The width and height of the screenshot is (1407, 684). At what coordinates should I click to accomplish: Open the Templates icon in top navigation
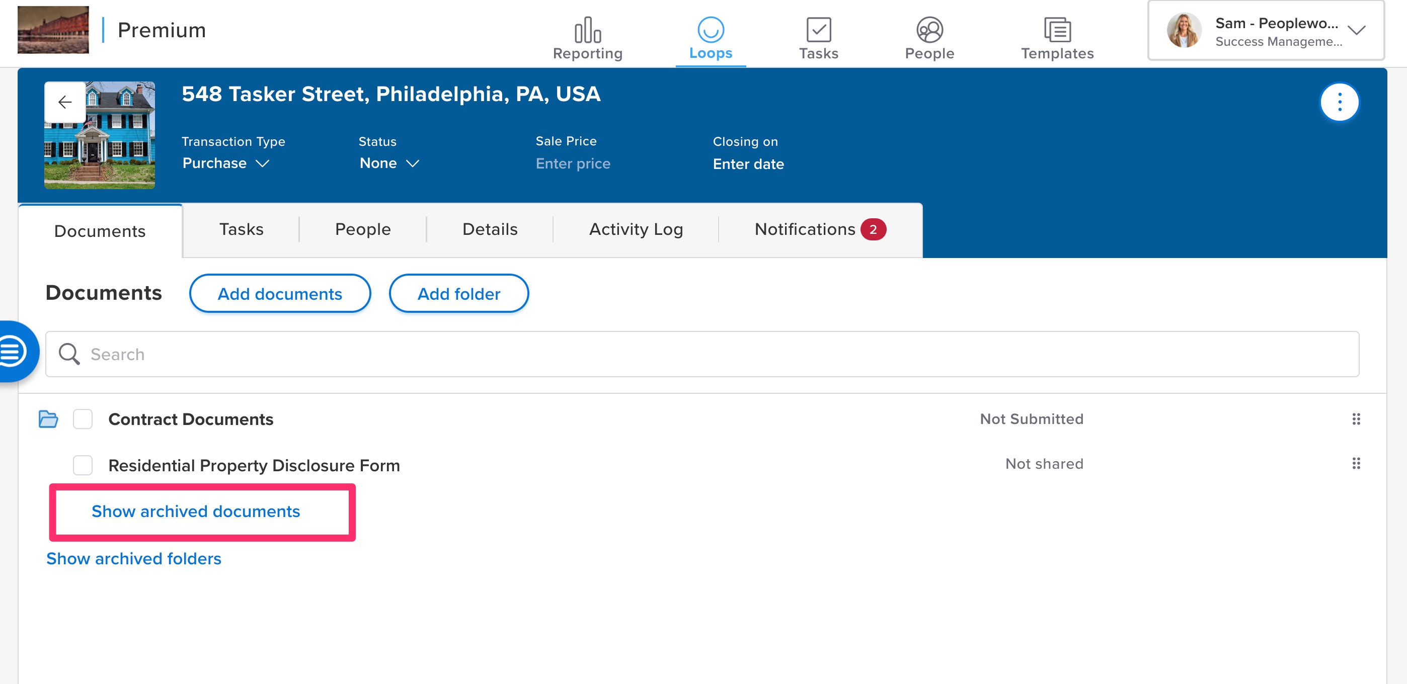(1057, 30)
